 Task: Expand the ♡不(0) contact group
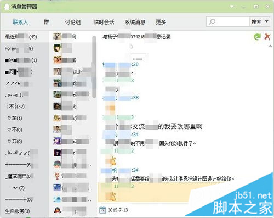point(15,130)
